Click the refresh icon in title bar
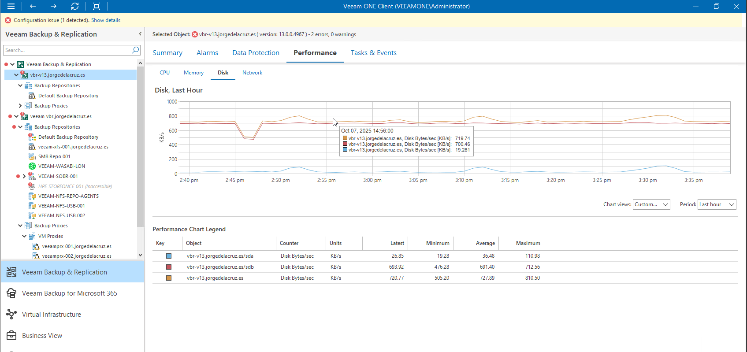This screenshot has height=352, width=747. click(x=75, y=6)
